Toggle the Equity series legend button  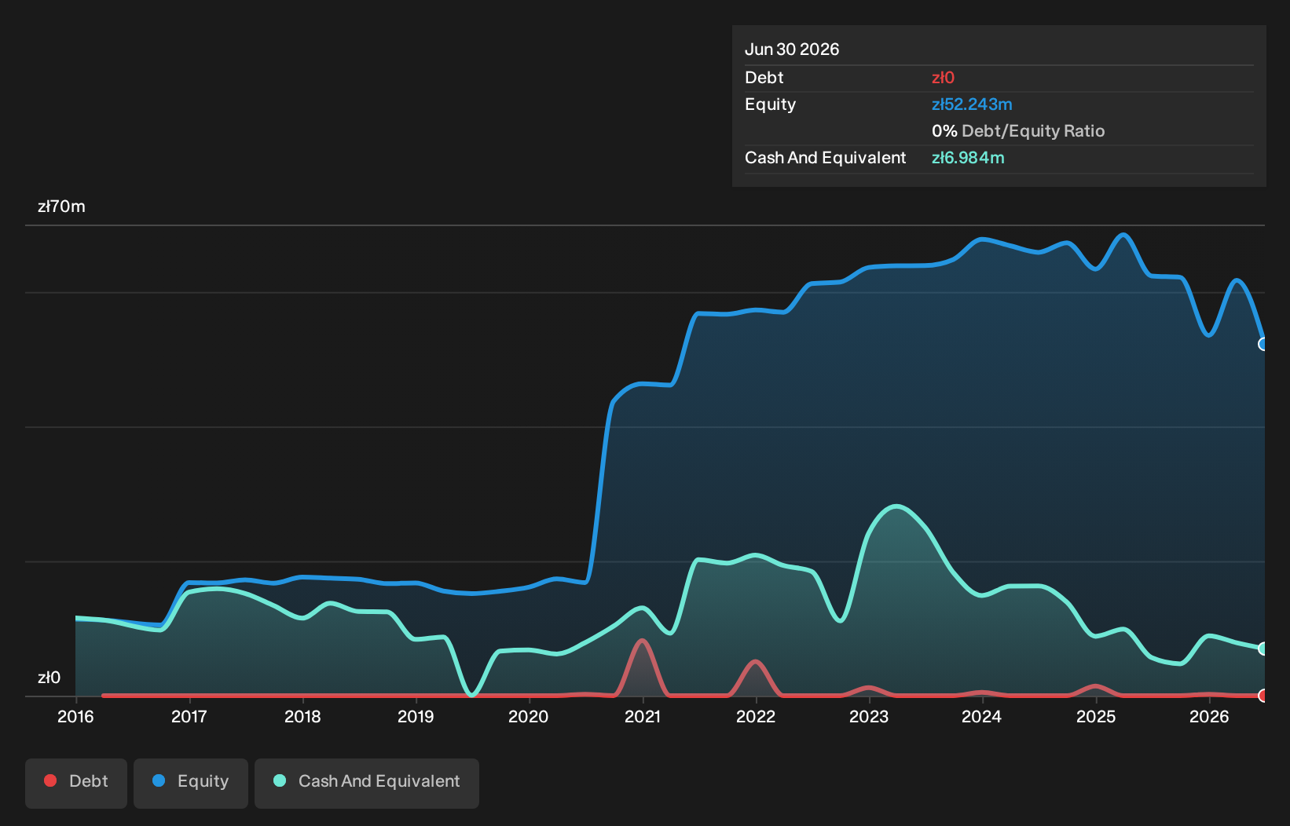click(191, 782)
